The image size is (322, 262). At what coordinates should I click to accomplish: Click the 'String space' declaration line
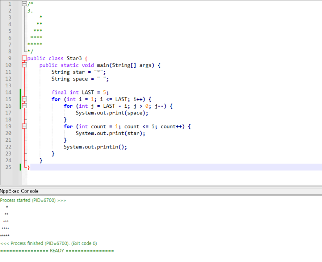(x=80, y=79)
